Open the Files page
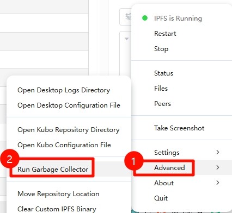 [x=161, y=89]
